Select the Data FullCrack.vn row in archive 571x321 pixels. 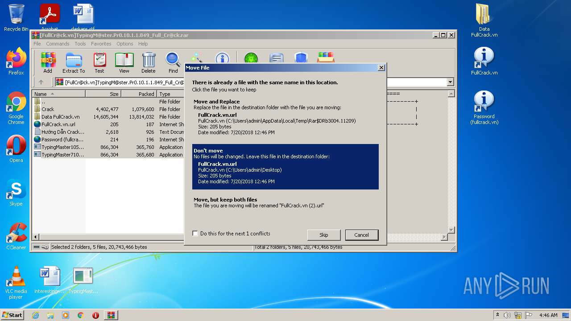pos(108,117)
